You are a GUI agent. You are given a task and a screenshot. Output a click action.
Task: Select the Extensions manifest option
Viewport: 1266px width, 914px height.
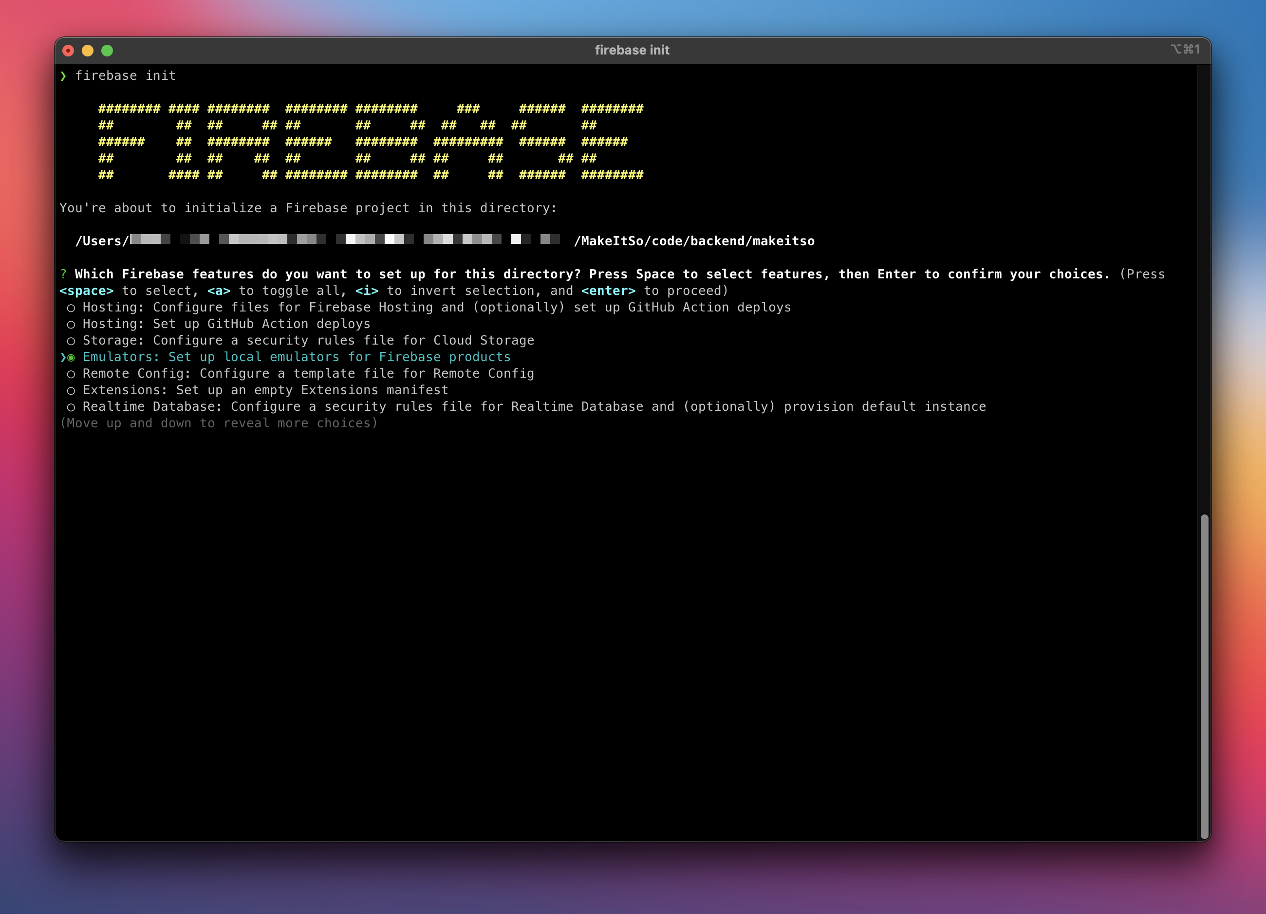coord(264,390)
